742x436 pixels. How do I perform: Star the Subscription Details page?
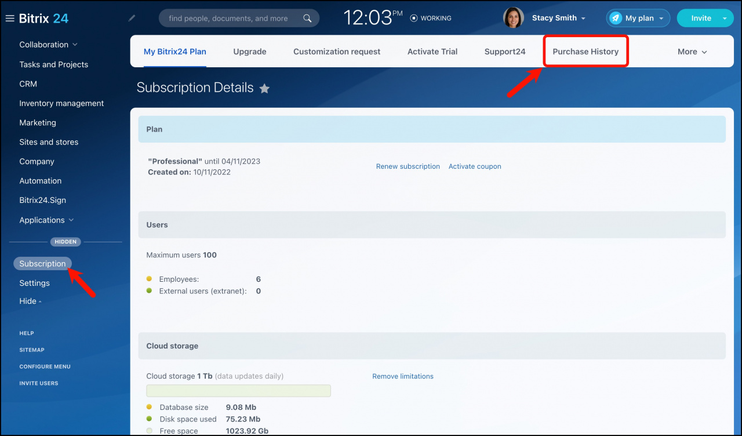264,88
